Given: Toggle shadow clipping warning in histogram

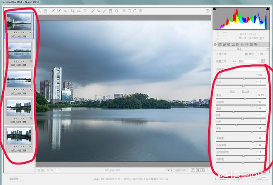Looking at the screenshot, I should tap(214, 9).
